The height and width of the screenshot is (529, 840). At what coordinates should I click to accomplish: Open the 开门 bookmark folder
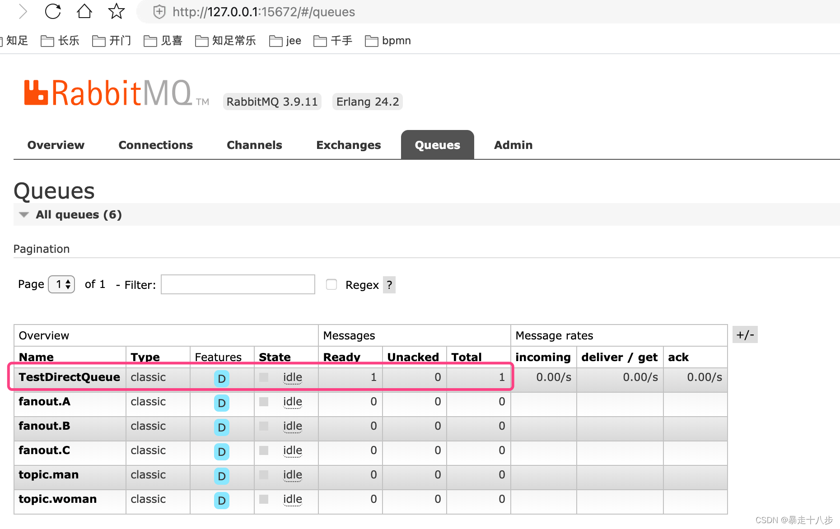point(112,41)
